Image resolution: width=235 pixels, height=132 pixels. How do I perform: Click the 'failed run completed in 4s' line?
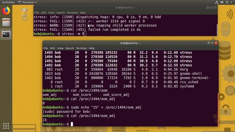point(87,30)
